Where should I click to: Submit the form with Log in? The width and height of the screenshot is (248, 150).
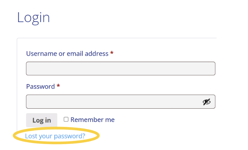[x=42, y=120]
